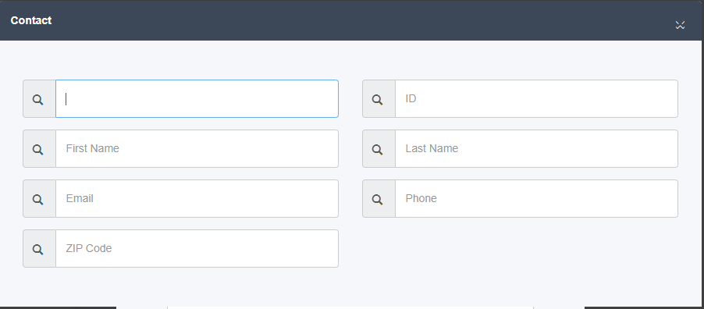
Task: Click the search icon beside the ID field
Action: (x=378, y=99)
